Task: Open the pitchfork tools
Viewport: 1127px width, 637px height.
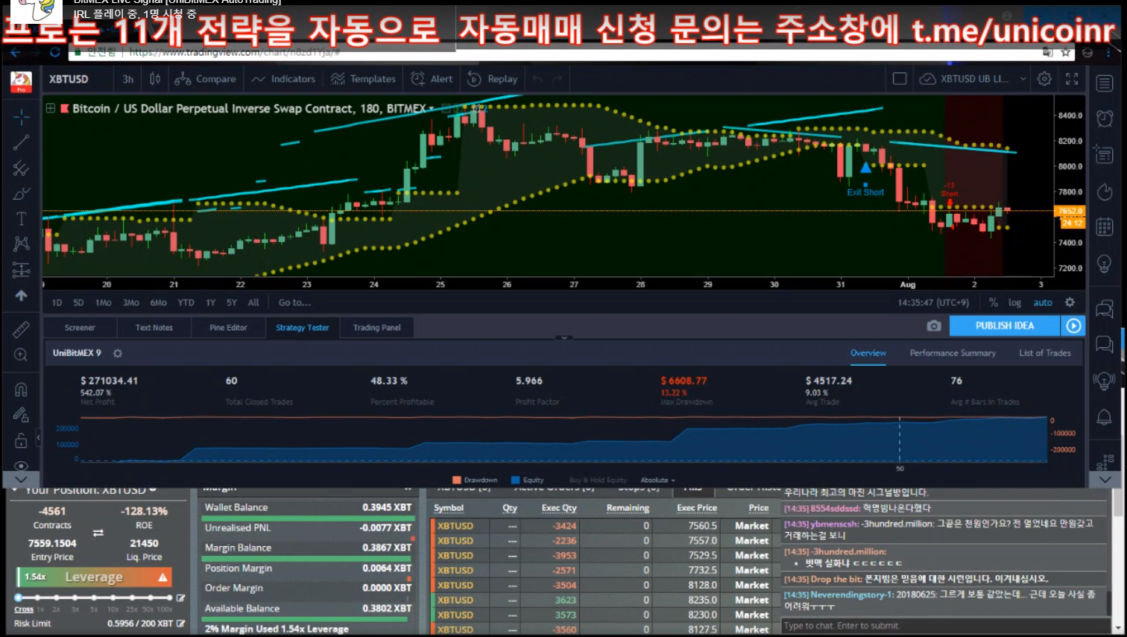Action: coord(21,168)
